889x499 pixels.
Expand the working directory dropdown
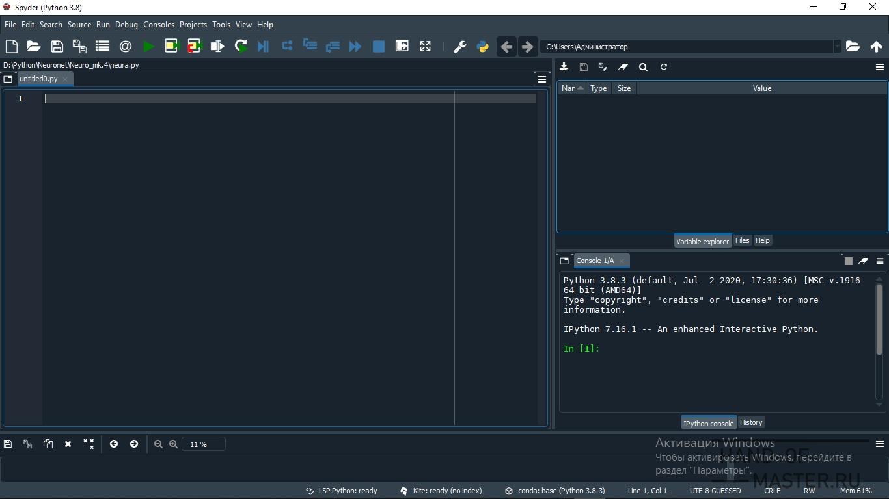tap(837, 46)
